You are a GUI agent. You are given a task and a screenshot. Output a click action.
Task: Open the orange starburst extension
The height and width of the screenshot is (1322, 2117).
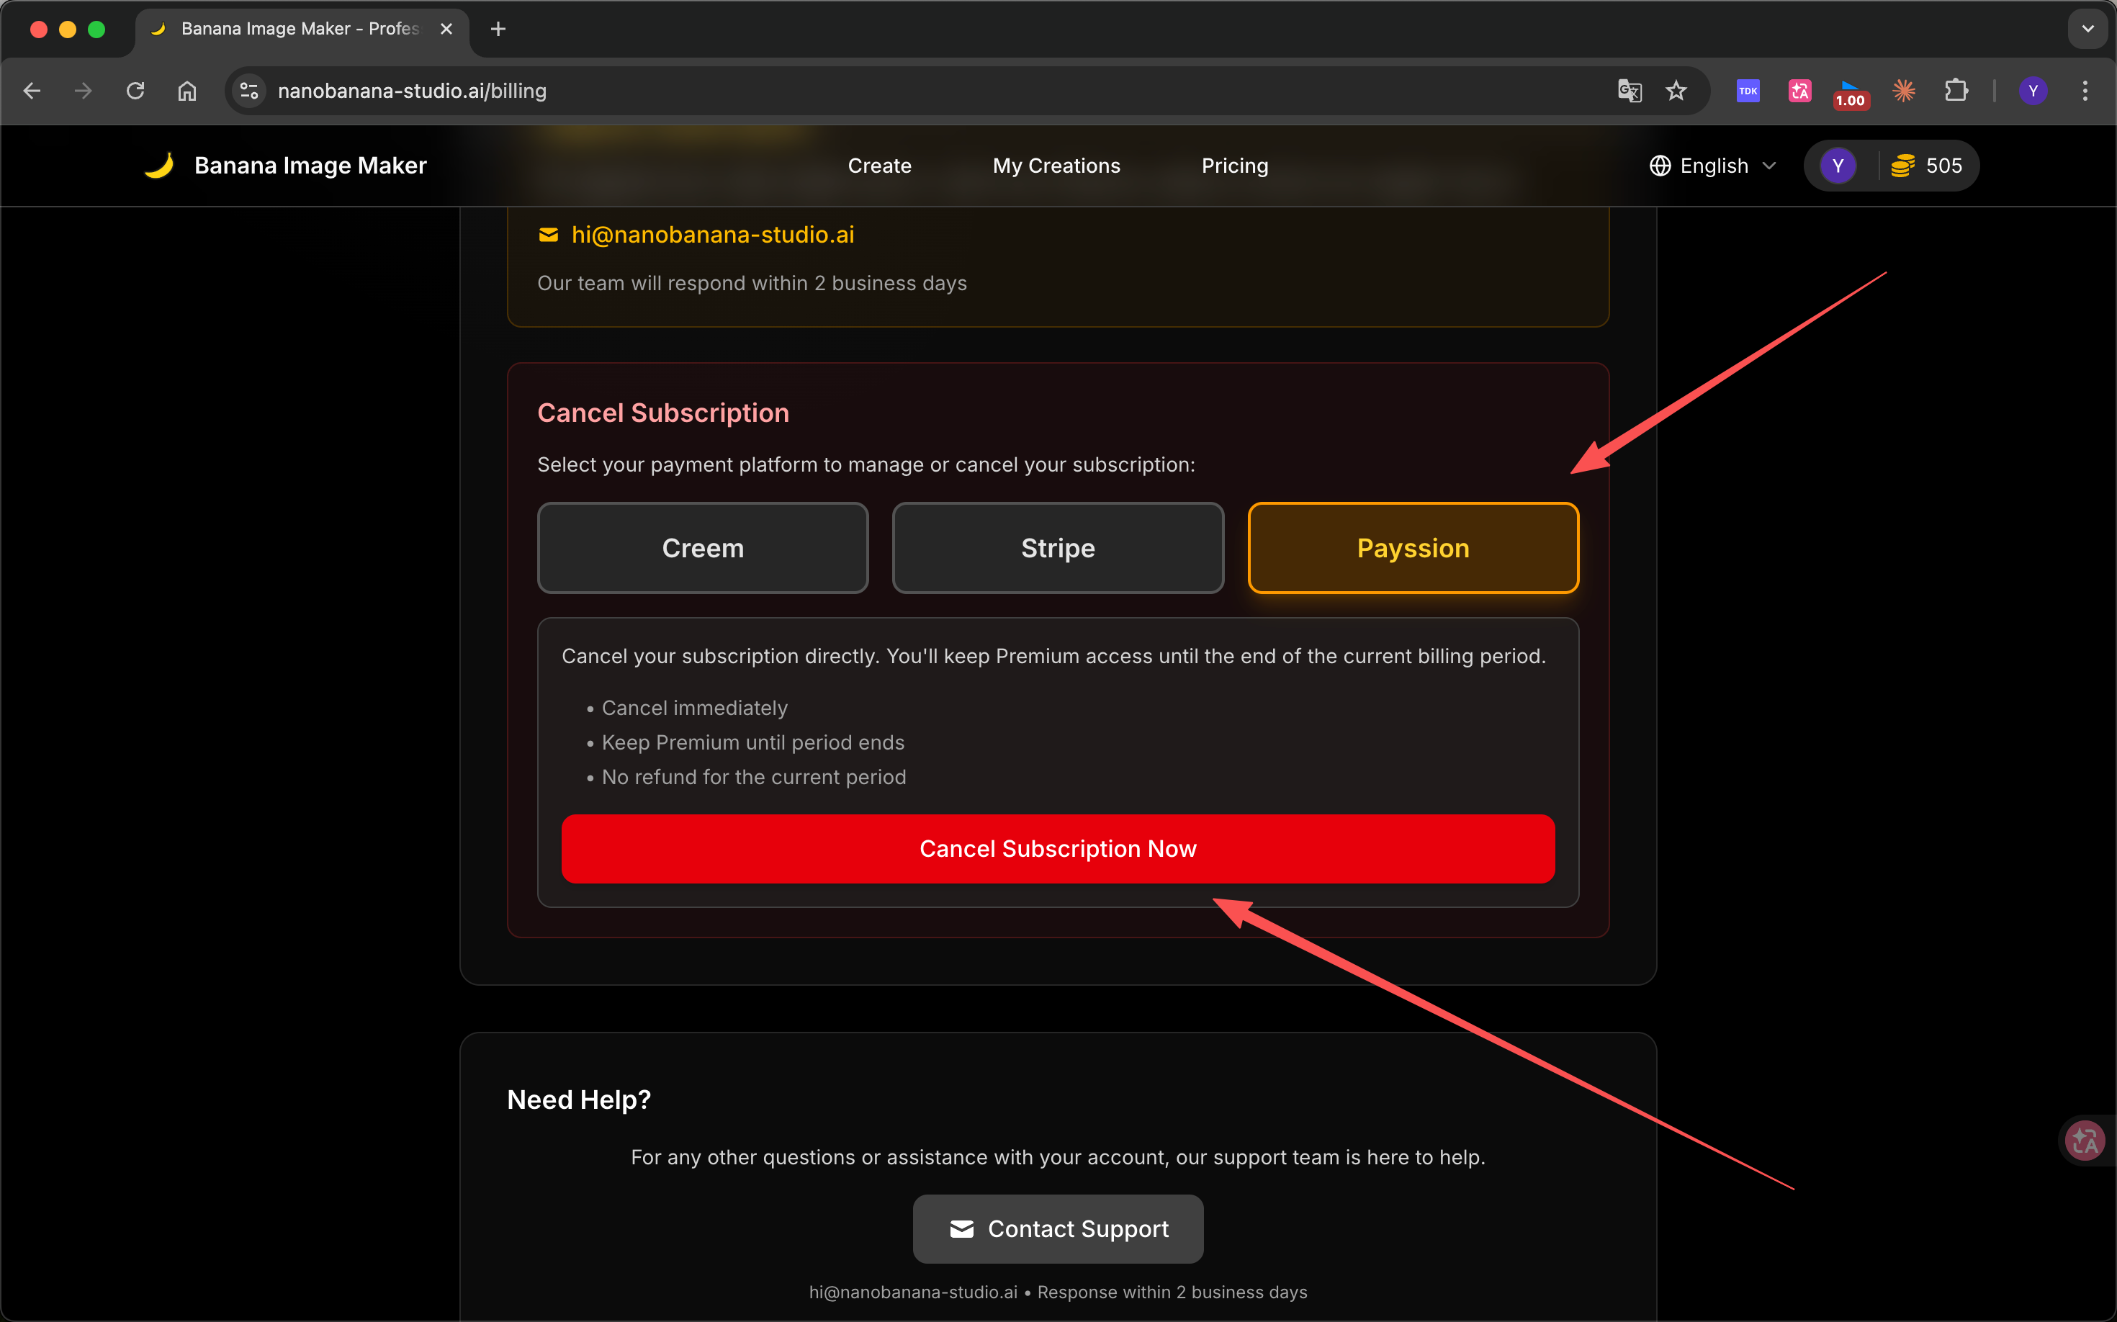tap(1904, 91)
